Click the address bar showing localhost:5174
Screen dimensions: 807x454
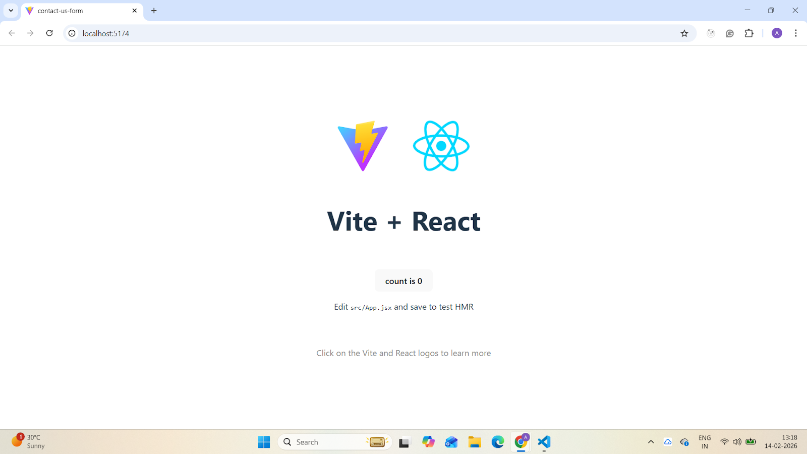pyautogui.click(x=353, y=33)
